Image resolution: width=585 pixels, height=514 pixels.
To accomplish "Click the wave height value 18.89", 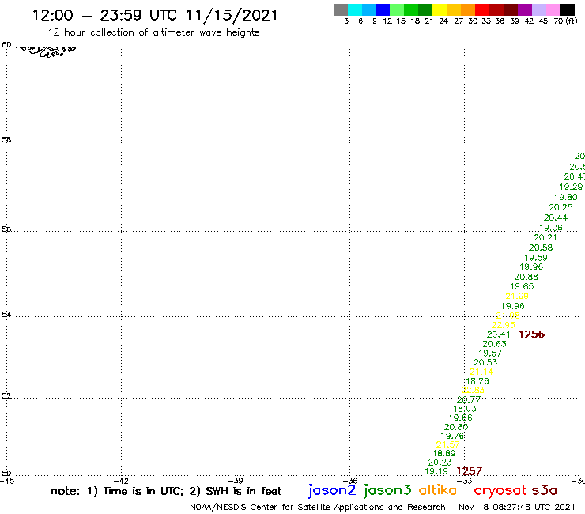I will coord(444,453).
